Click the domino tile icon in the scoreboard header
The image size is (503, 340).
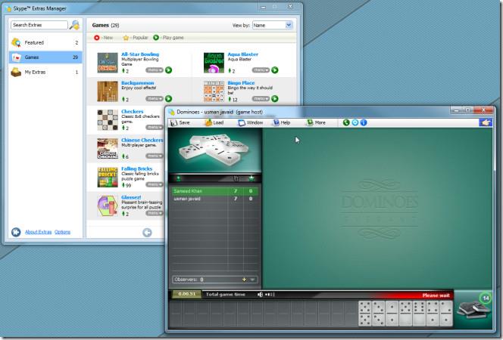tap(236, 178)
